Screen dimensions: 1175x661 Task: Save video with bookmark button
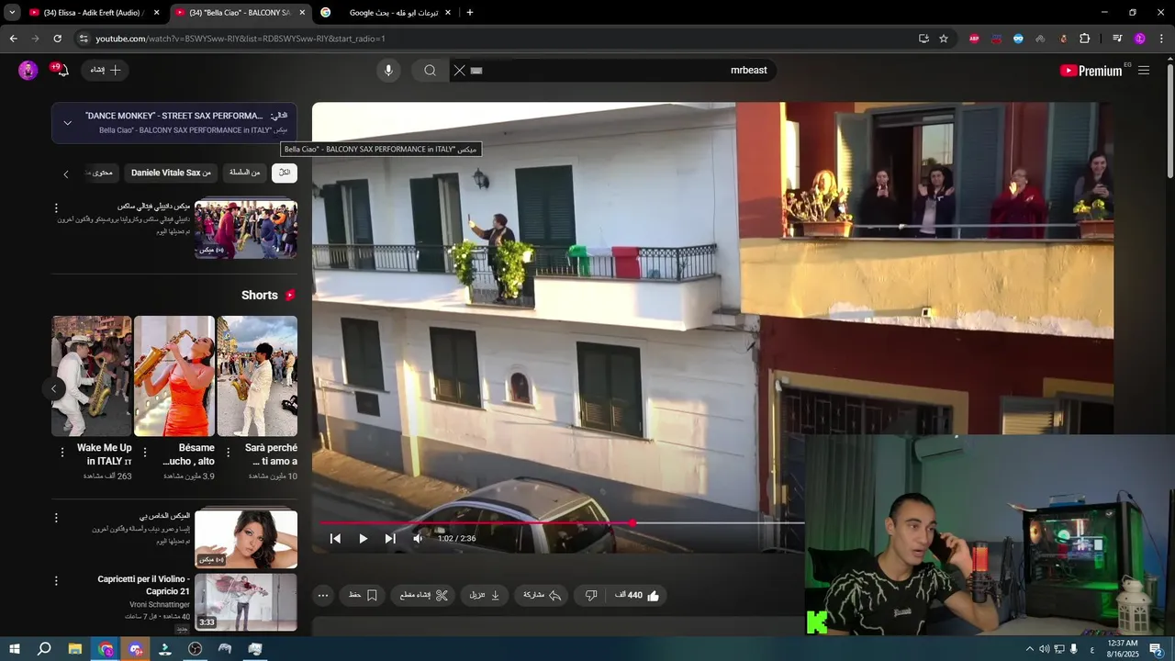[364, 595]
